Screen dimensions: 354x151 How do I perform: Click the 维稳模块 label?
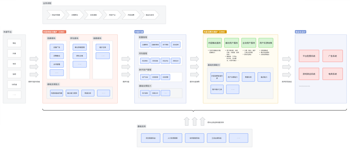pyautogui.click(x=97, y=38)
